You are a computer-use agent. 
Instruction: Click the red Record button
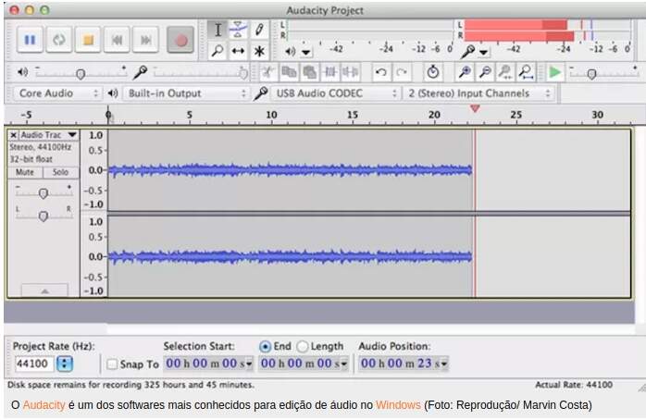point(181,40)
